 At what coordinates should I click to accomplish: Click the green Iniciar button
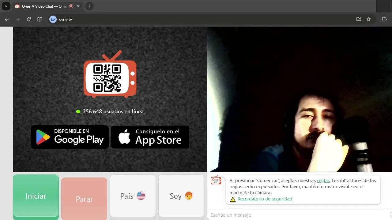(x=36, y=196)
